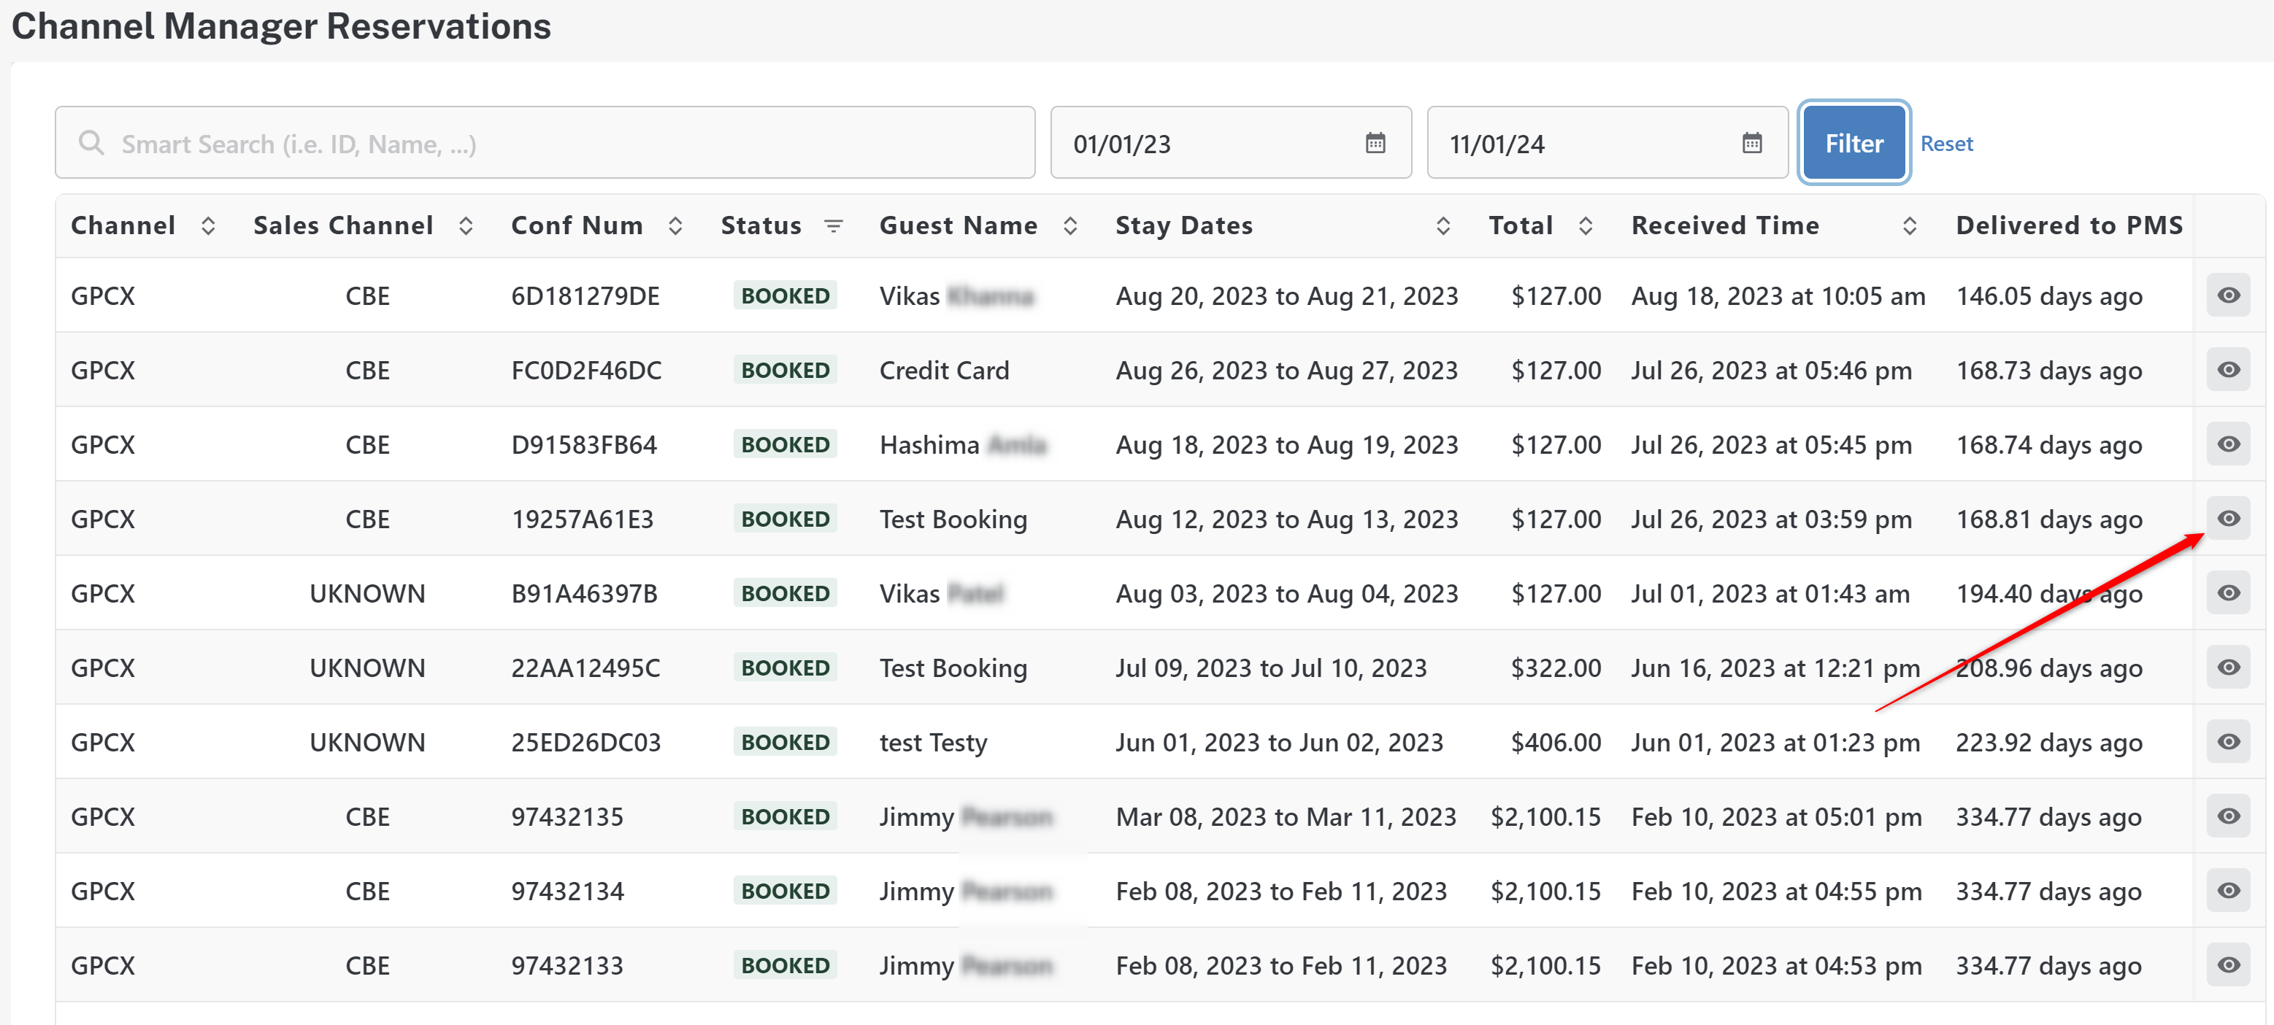This screenshot has height=1025, width=2274.
Task: Click stay dates Aug 03, 2023 to Aug 04, 2023
Action: (x=1287, y=594)
